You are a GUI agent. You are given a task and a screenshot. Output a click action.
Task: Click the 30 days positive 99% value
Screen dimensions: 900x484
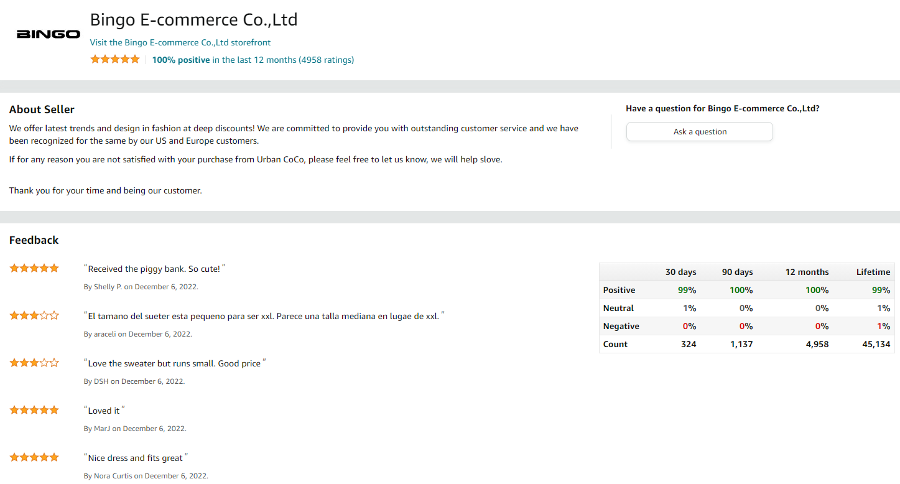click(687, 290)
